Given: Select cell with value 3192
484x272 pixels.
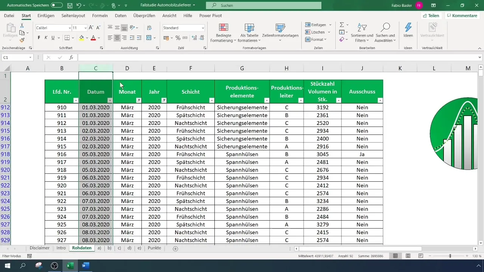Looking at the screenshot, I should pyautogui.click(x=322, y=107).
